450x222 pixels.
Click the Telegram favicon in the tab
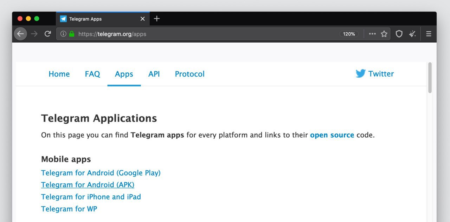(x=63, y=19)
